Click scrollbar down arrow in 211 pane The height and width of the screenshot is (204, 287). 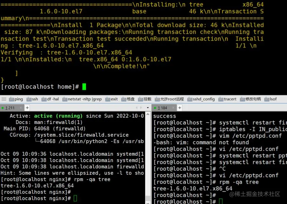(x=148, y=202)
